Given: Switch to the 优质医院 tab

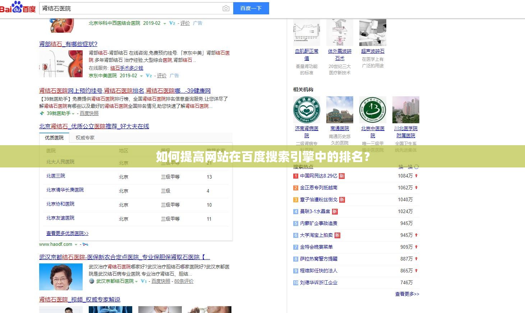Looking at the screenshot, I should [x=54, y=138].
